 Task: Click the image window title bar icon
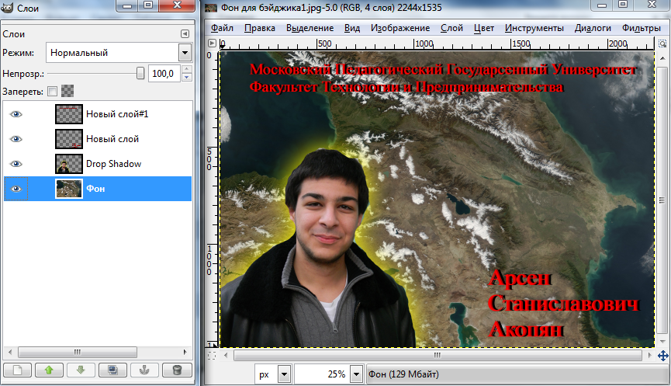pos(211,7)
